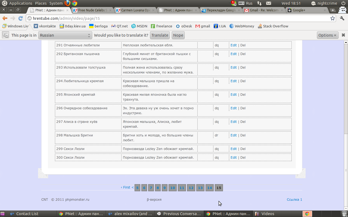Open the gmail bookmark
Viewport: 348px width, 217px height.
203,26
